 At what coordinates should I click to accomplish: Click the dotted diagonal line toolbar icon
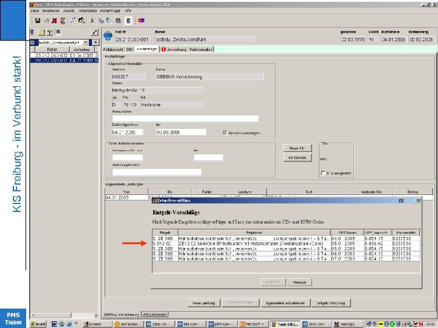pos(73,21)
